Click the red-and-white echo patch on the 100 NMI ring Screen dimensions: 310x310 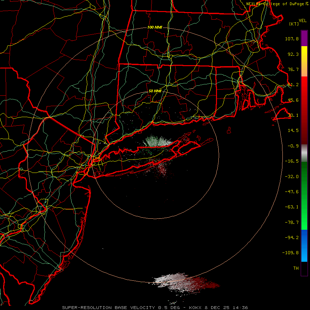186,283
